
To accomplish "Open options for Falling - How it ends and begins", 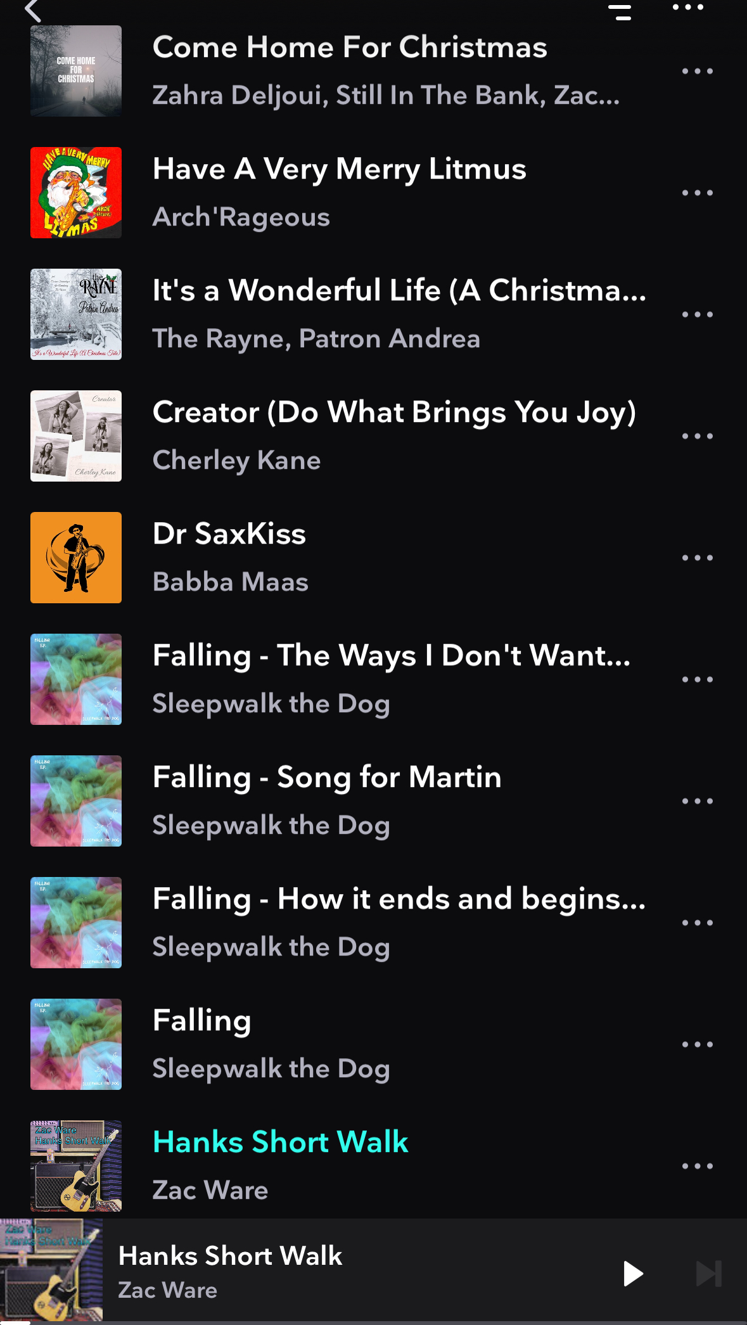I will [698, 923].
